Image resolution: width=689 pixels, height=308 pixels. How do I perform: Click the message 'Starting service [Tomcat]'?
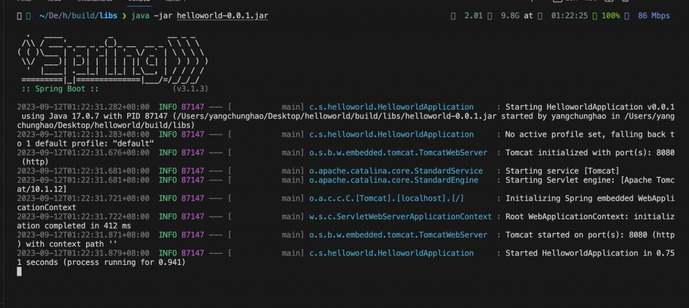(563, 171)
